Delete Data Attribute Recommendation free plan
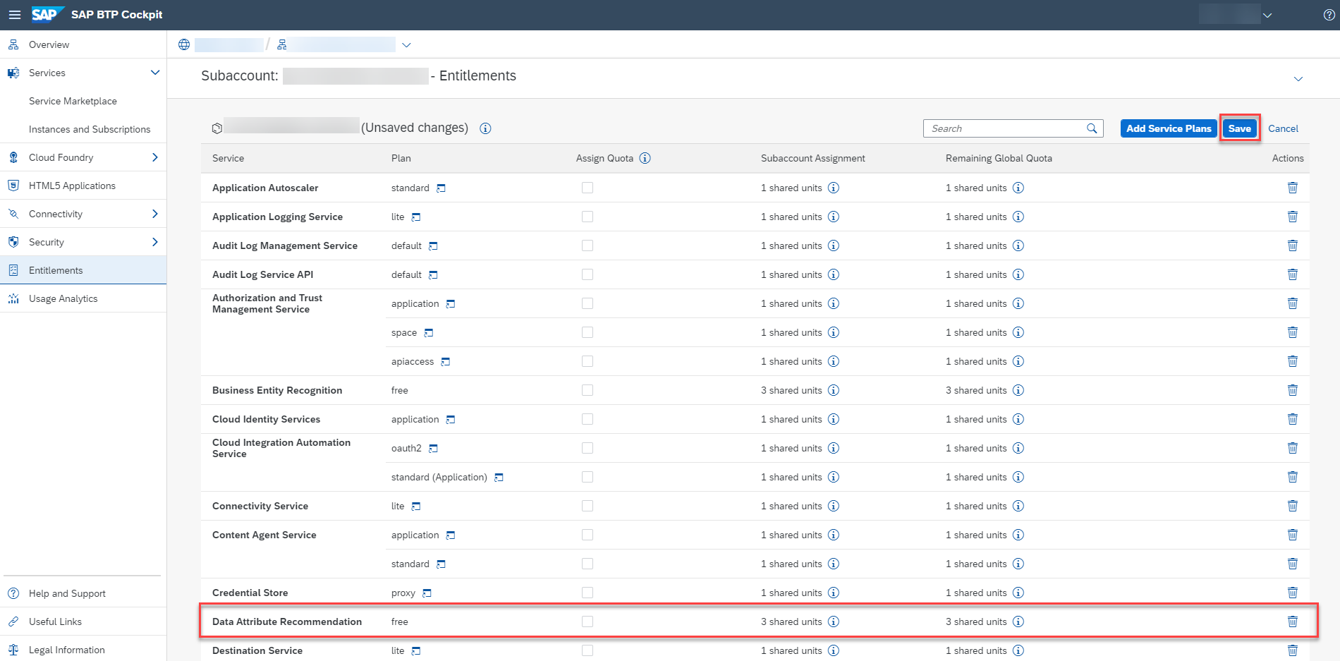This screenshot has height=661, width=1340. pyautogui.click(x=1293, y=621)
